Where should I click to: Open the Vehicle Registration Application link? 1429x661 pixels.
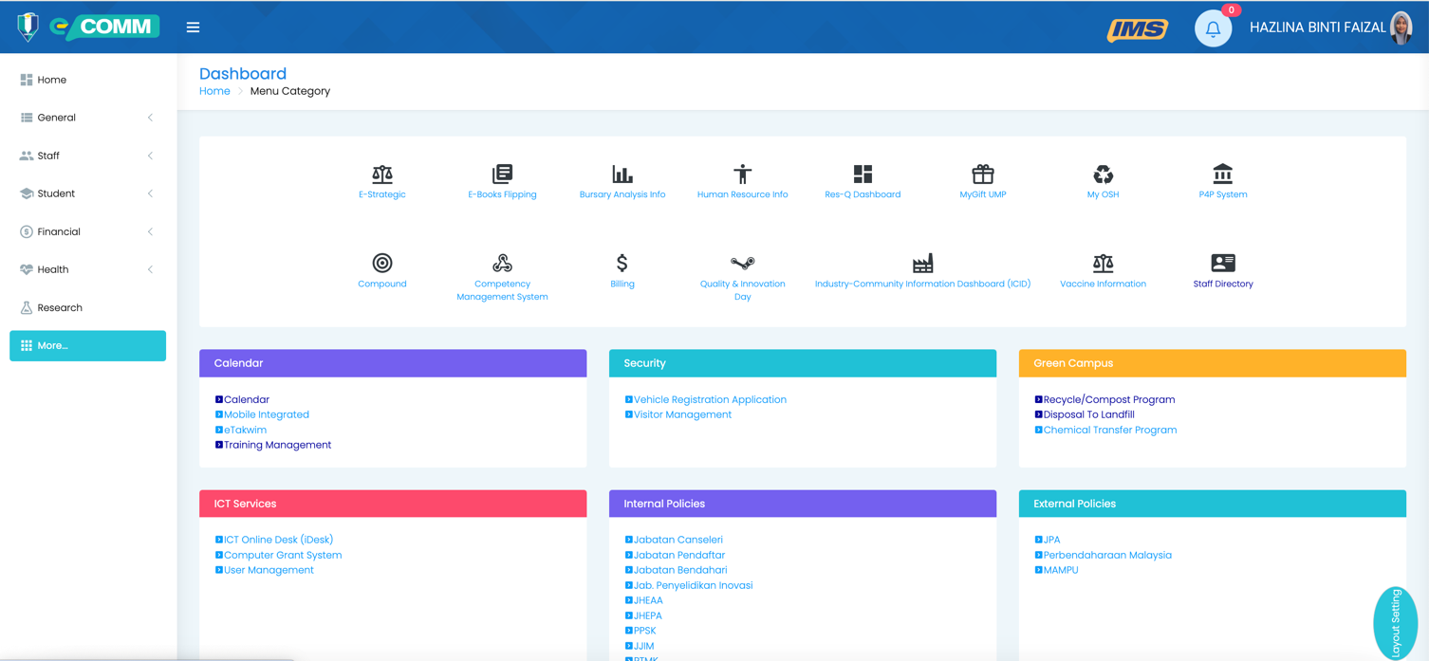point(709,400)
